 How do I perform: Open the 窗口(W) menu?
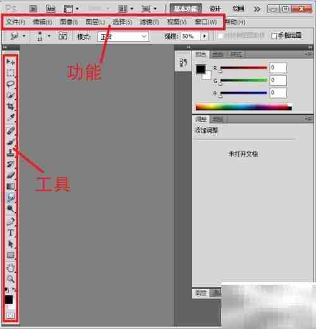coord(205,21)
